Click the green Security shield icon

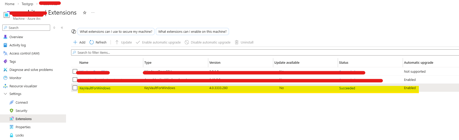[x=12, y=111]
